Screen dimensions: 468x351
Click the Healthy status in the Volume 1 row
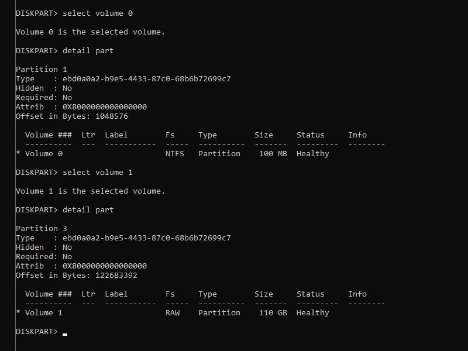312,312
